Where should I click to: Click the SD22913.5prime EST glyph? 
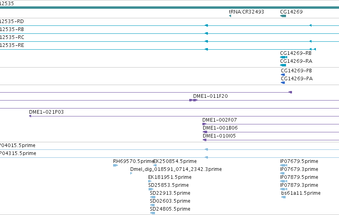click(x=153, y=197)
